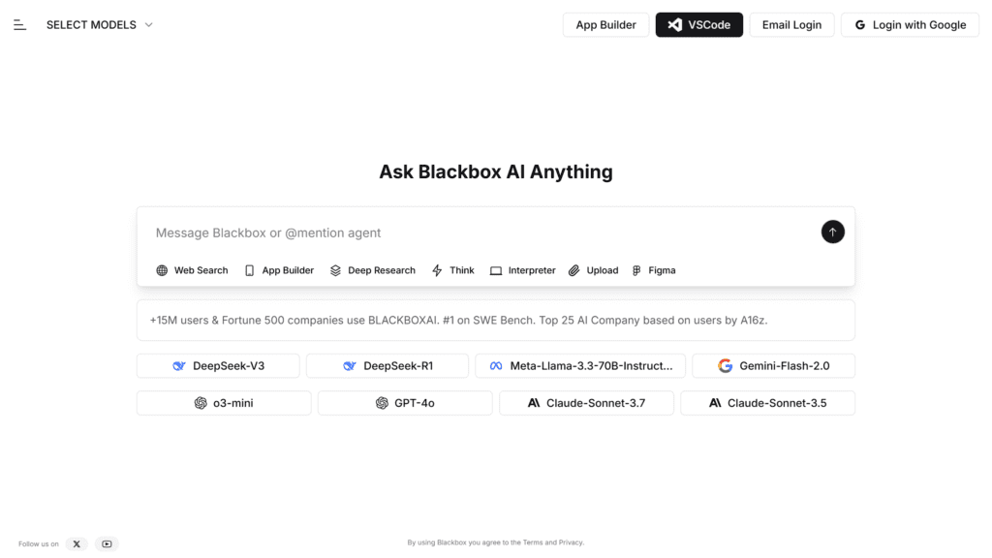992x558 pixels.
Task: Open the App Builder header button
Action: point(605,24)
